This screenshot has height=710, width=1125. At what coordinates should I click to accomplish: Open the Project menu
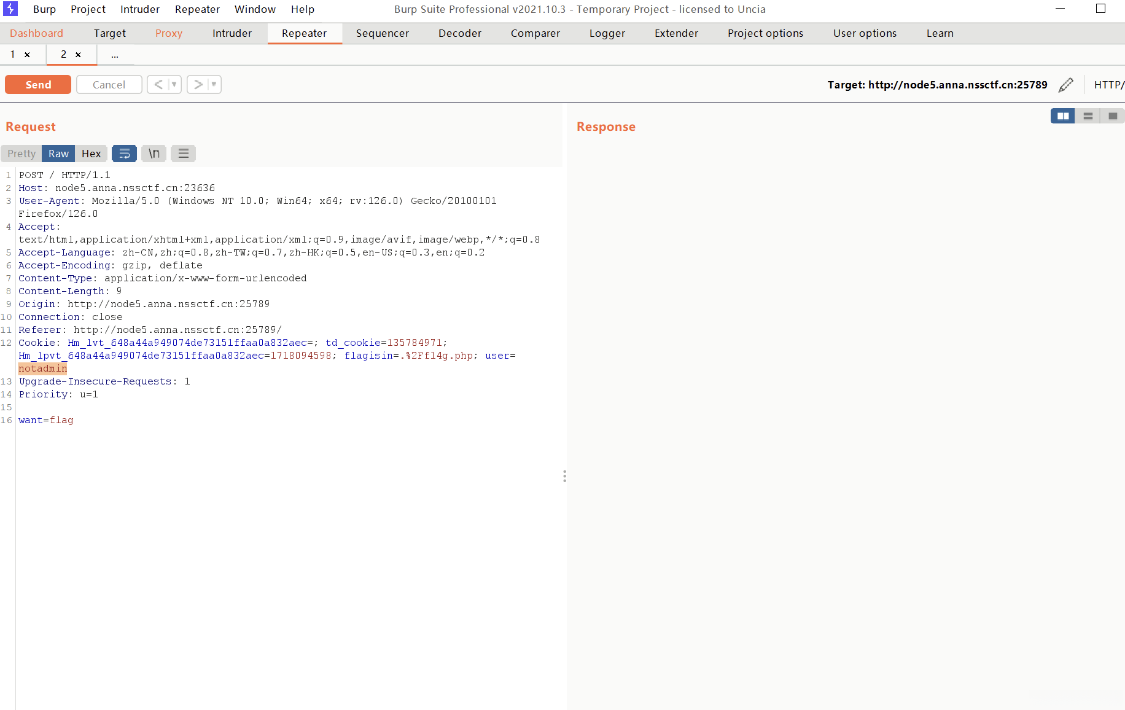(88, 9)
